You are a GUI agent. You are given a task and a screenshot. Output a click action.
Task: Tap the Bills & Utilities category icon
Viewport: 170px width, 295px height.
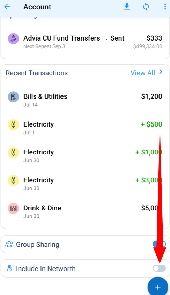click(13, 97)
